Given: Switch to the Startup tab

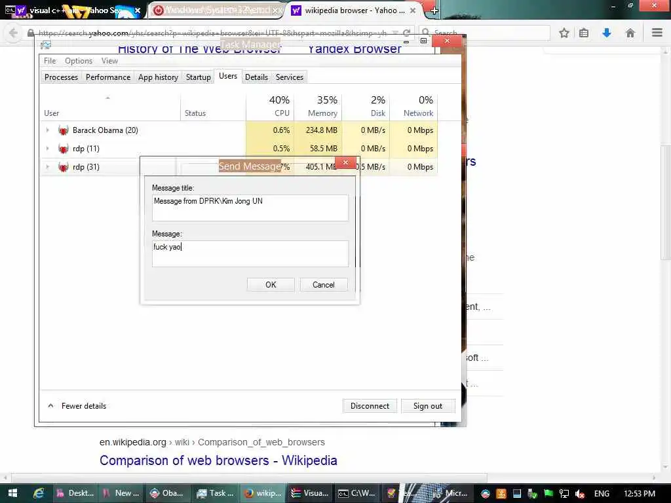Looking at the screenshot, I should pyautogui.click(x=198, y=77).
